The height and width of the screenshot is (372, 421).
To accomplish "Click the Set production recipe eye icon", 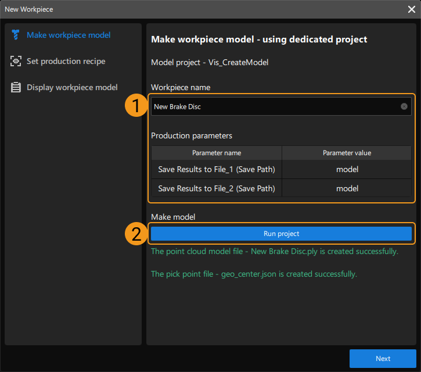I will [16, 61].
